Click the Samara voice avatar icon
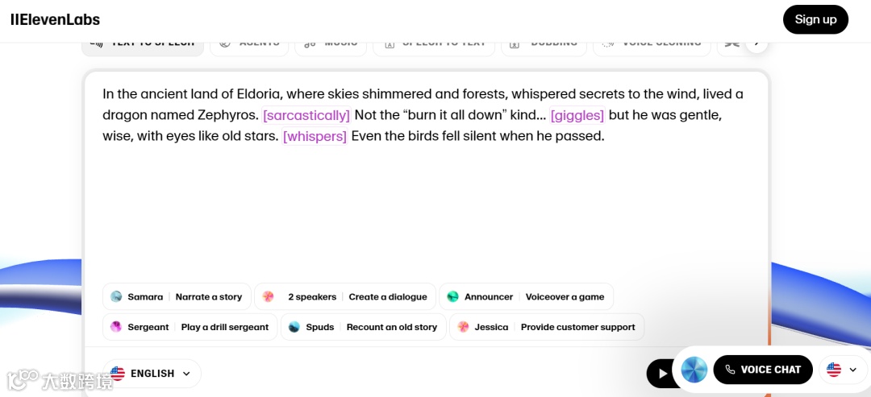The height and width of the screenshot is (397, 871). click(116, 296)
